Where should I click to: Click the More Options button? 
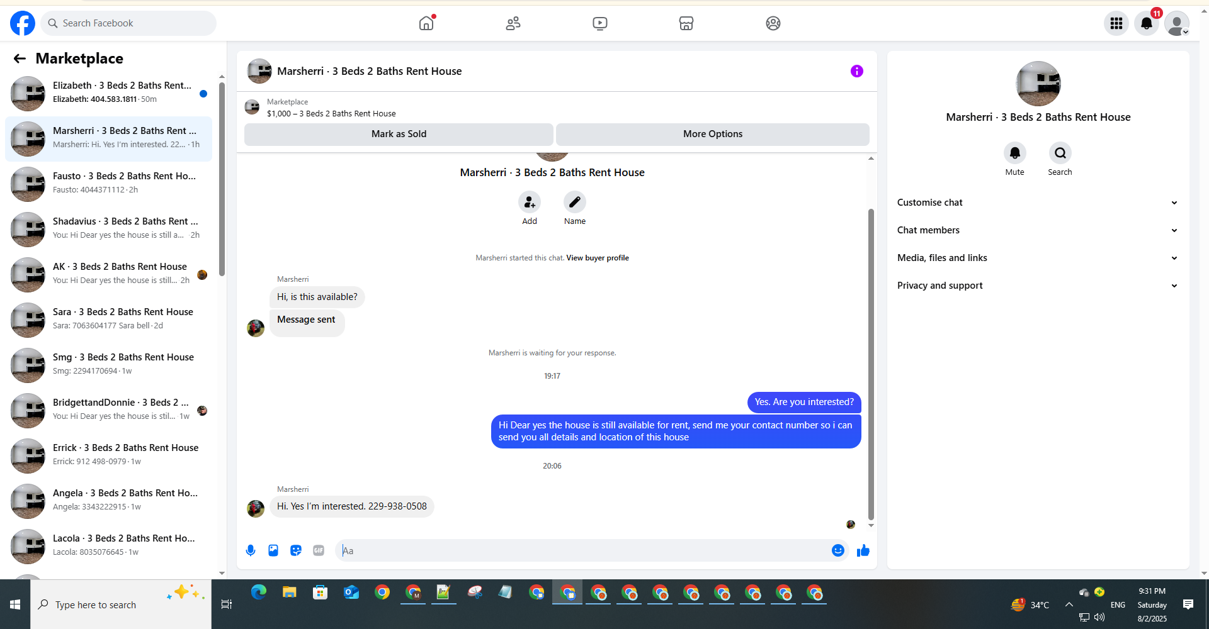tap(713, 134)
